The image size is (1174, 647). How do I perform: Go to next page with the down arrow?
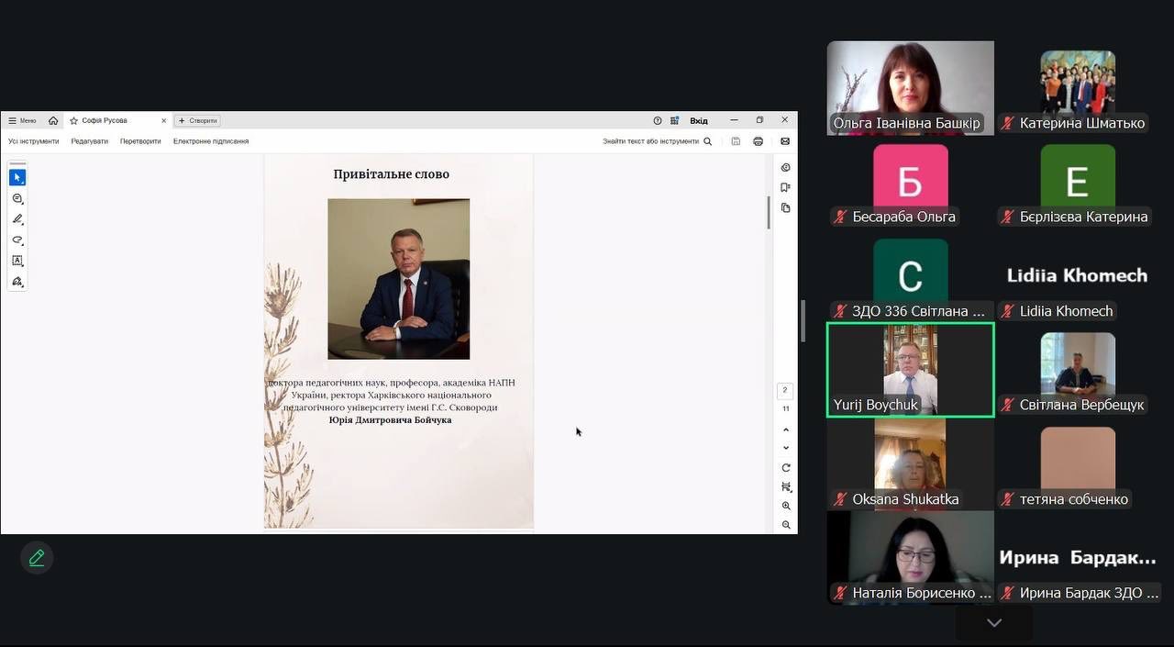pos(786,448)
